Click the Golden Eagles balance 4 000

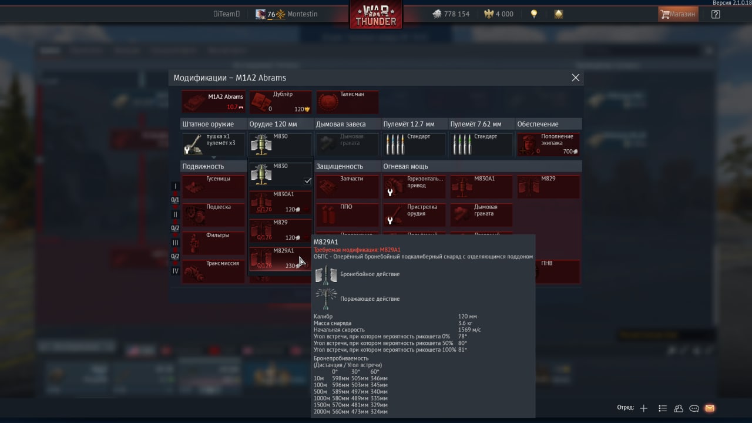498,14
